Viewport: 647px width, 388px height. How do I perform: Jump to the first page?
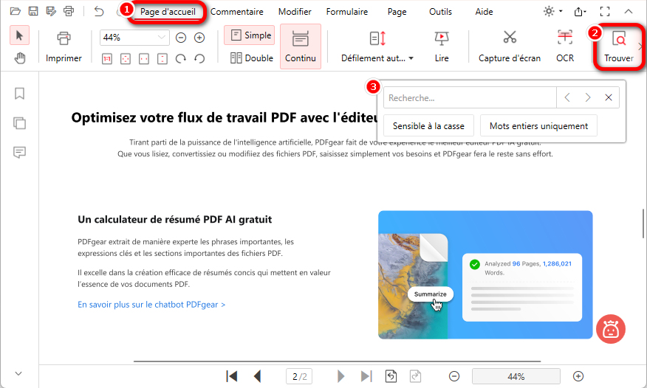[x=232, y=376]
